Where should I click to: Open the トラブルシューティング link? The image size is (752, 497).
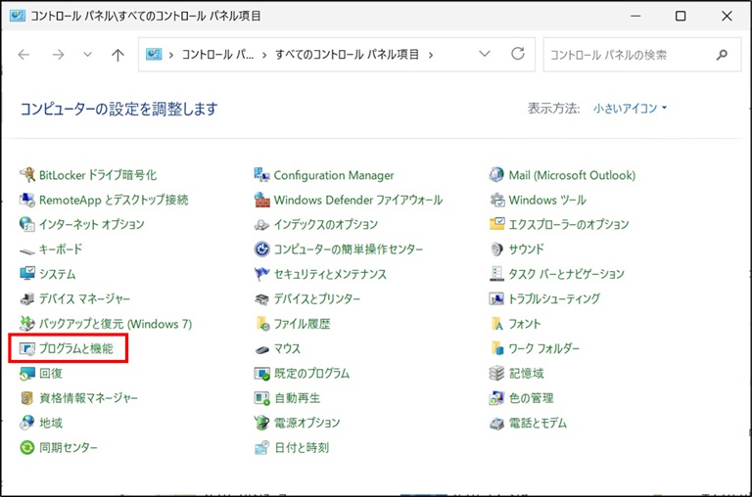(553, 298)
